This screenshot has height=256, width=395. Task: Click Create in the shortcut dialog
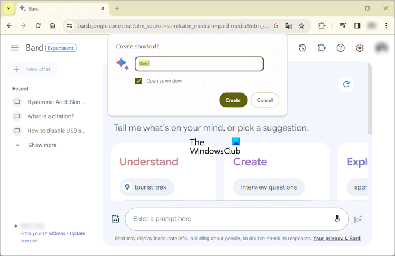pos(233,100)
